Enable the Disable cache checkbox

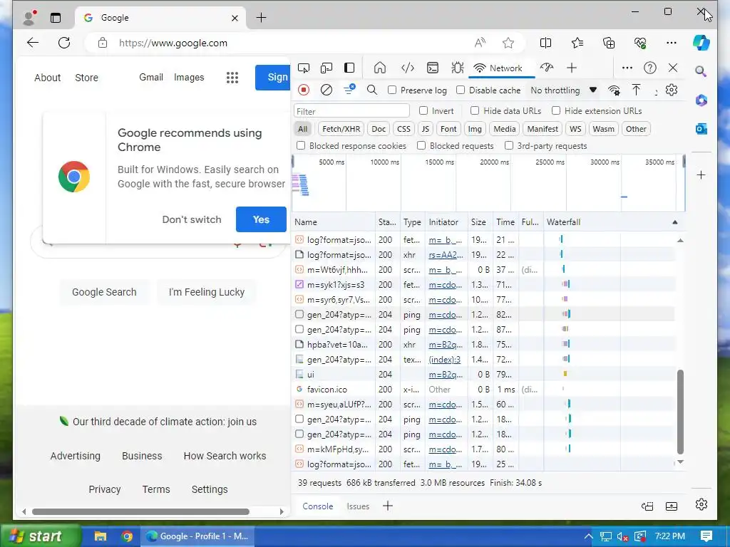[x=461, y=90]
